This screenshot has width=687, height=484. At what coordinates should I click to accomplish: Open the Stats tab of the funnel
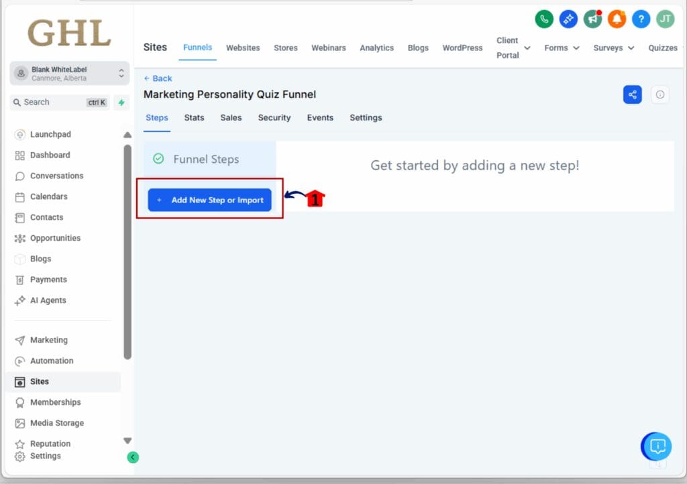194,118
